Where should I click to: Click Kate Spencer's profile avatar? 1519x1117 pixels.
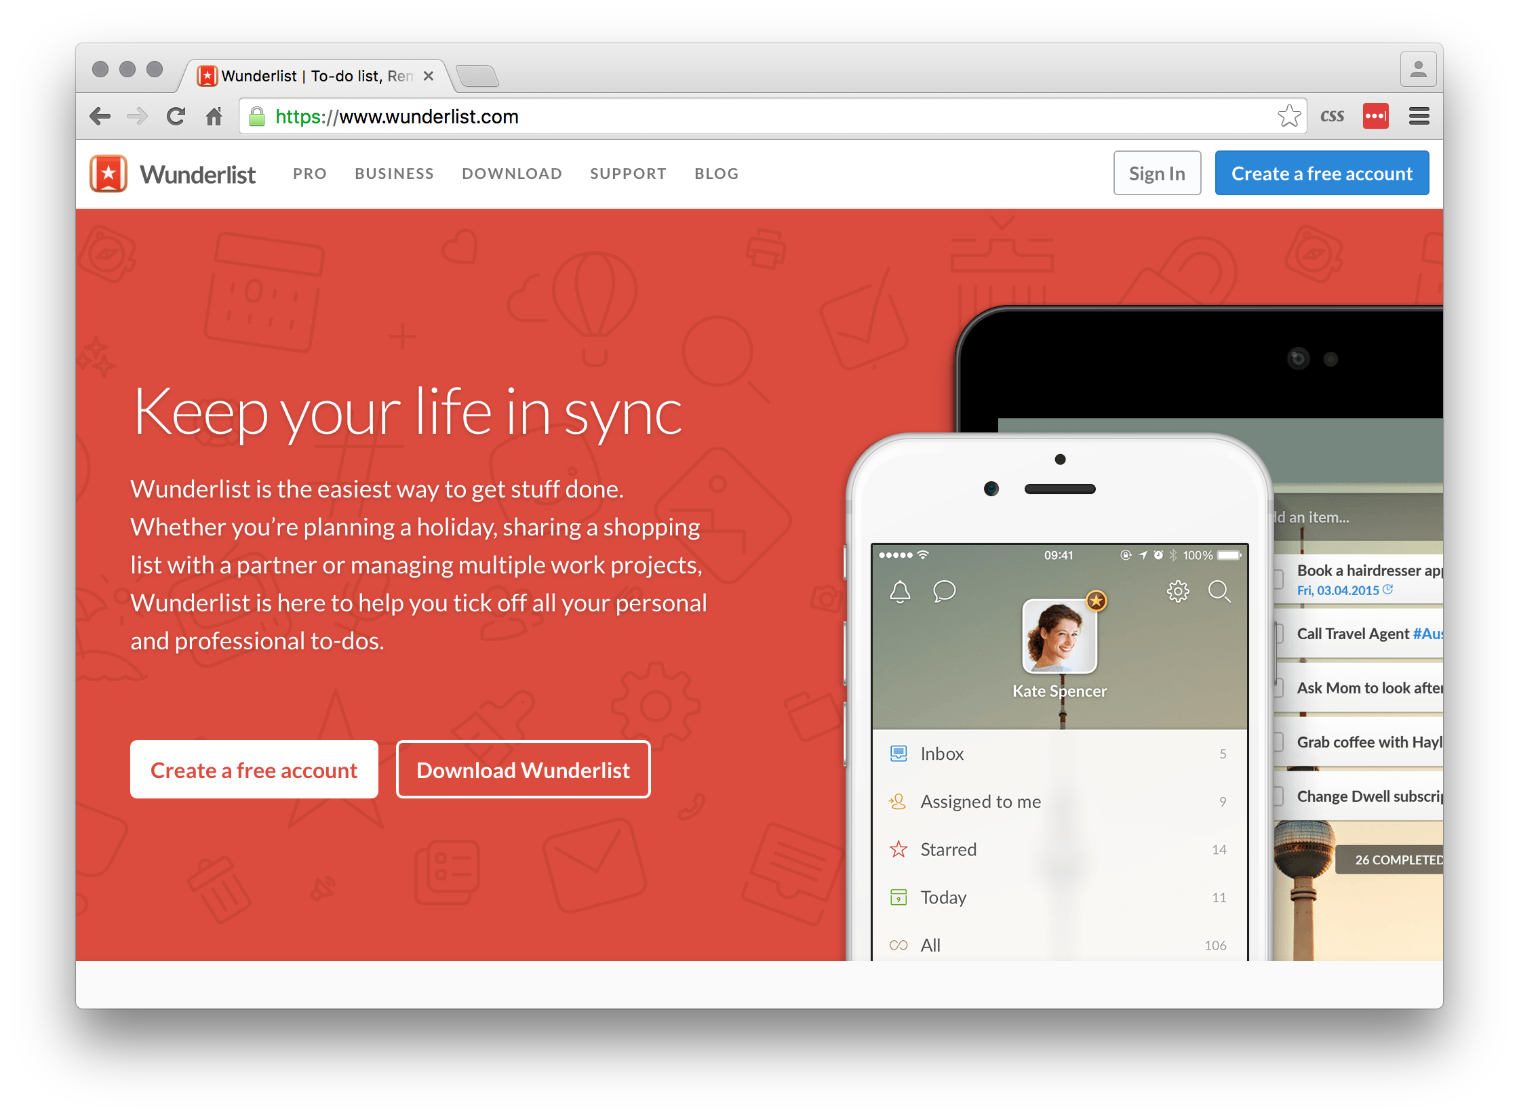pos(1059,637)
